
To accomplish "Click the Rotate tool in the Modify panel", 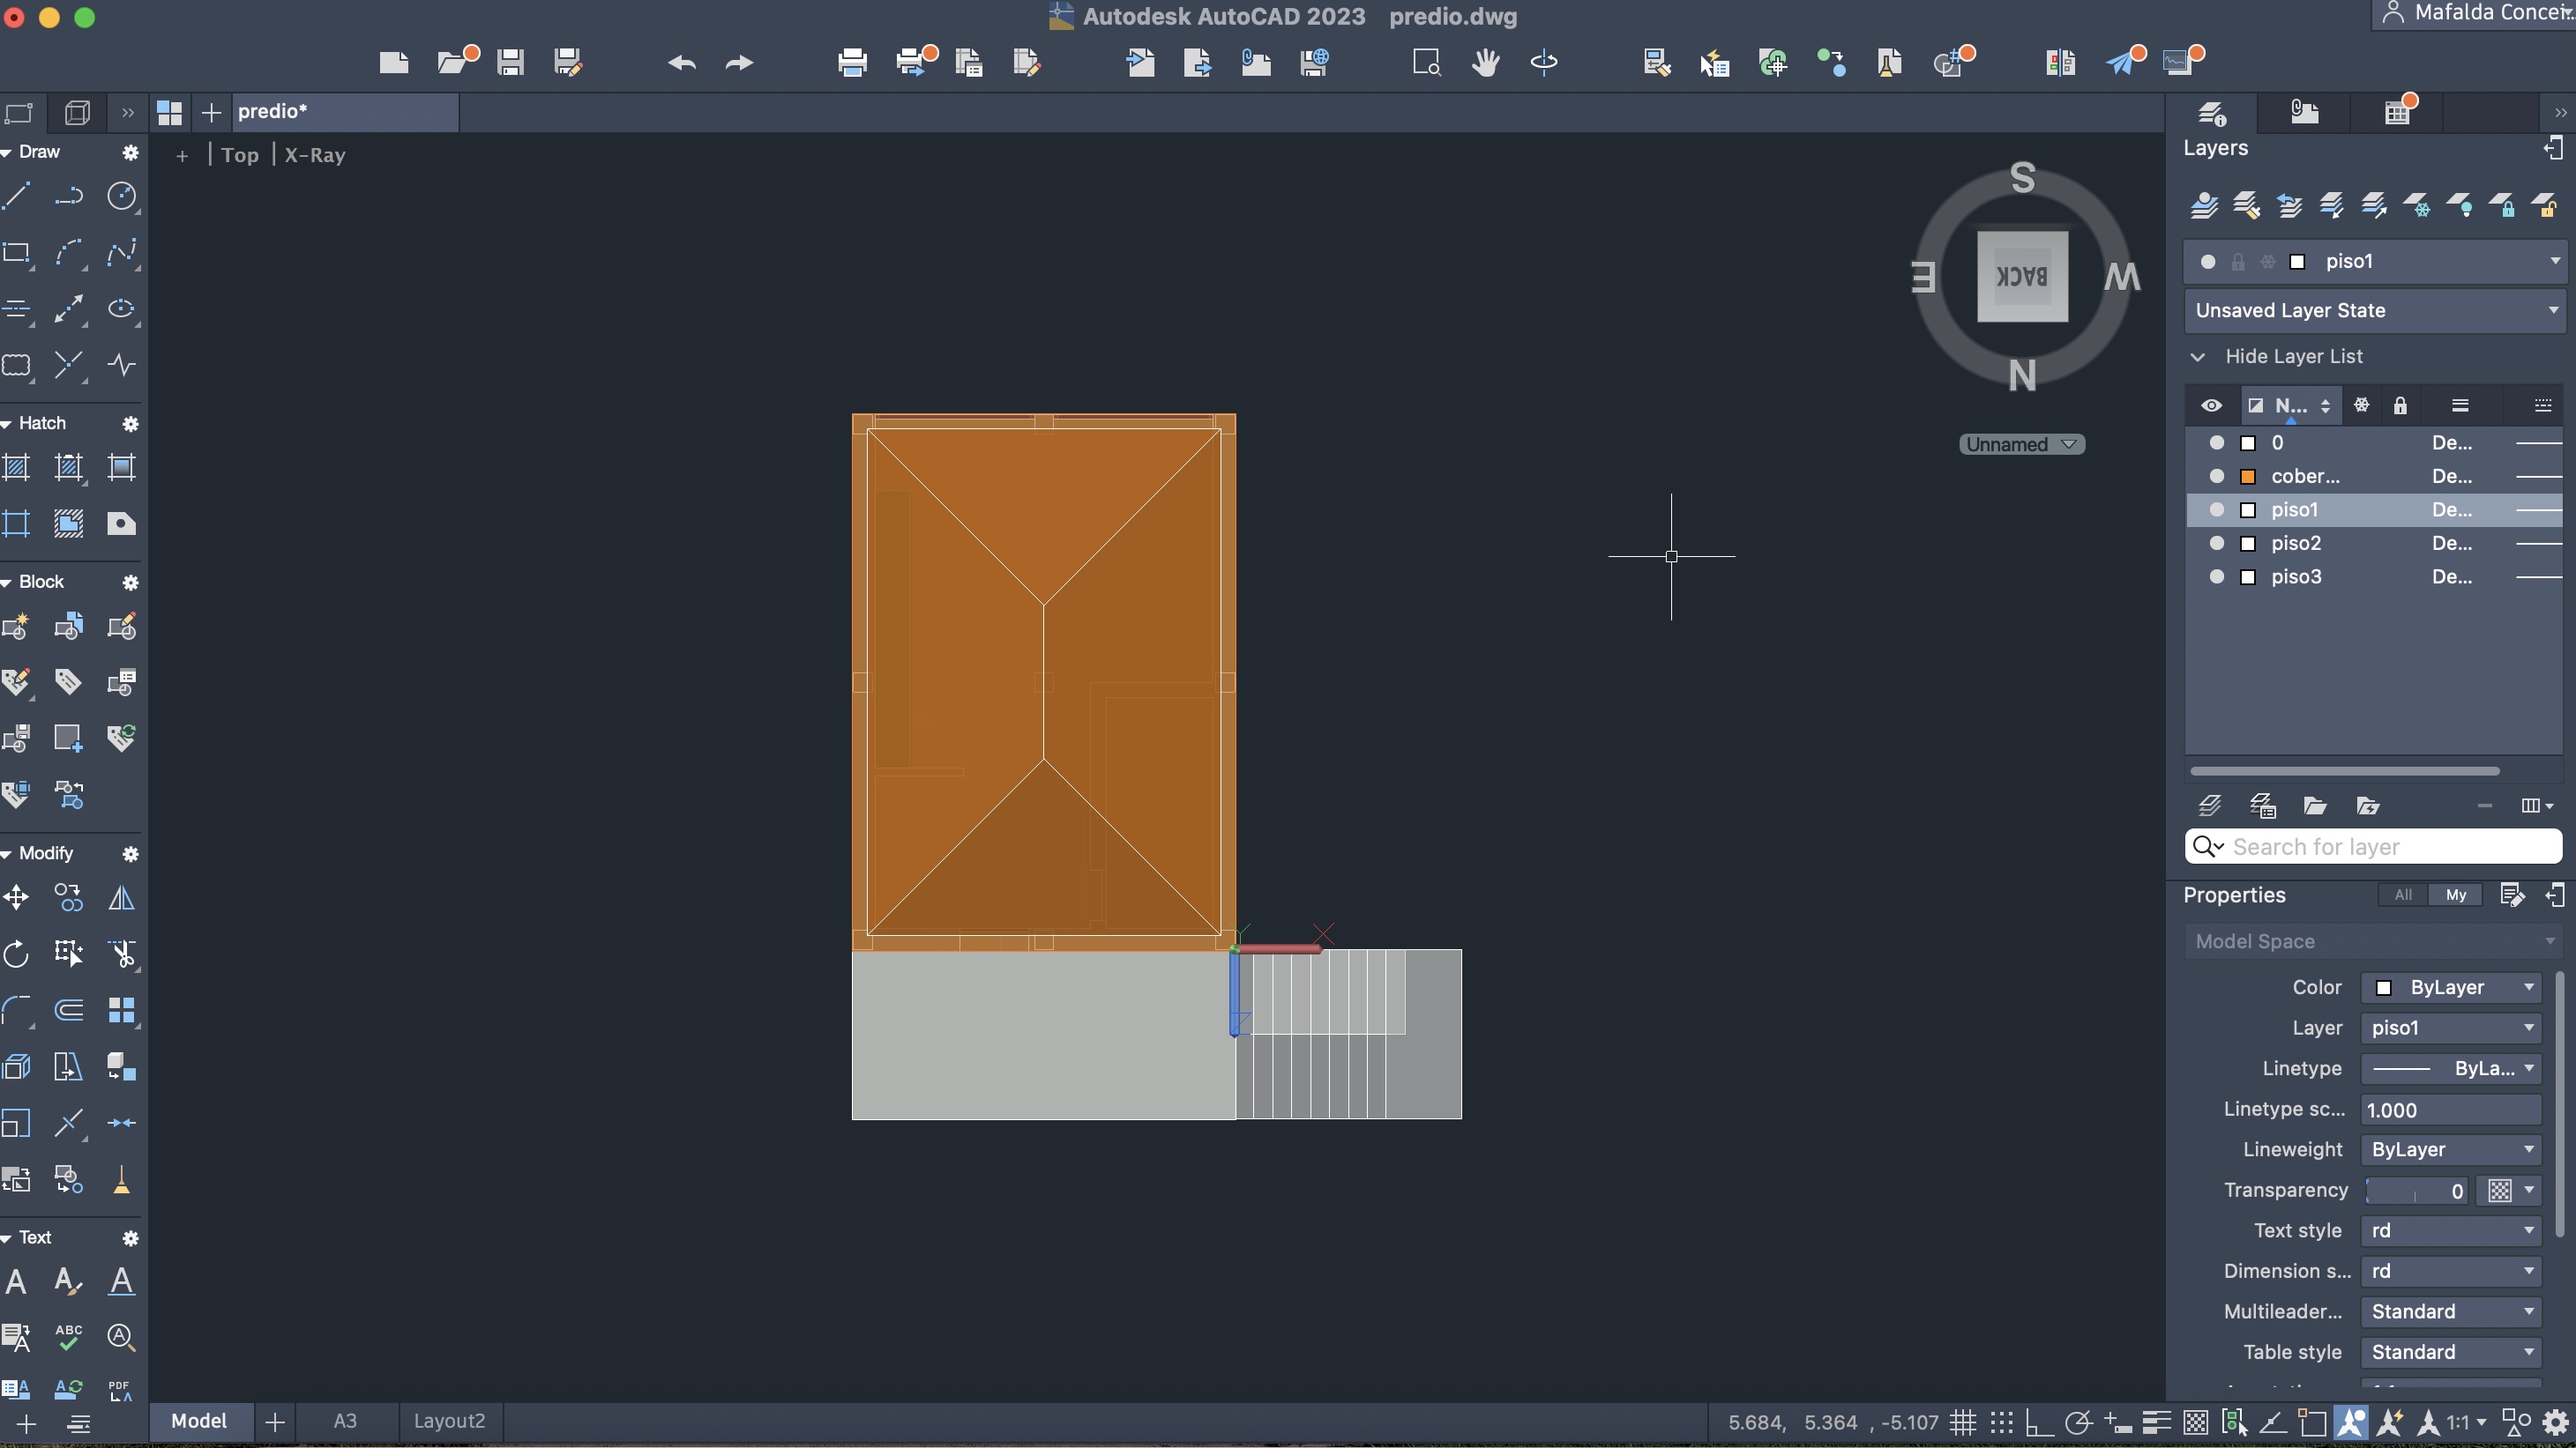I will coord(17,954).
